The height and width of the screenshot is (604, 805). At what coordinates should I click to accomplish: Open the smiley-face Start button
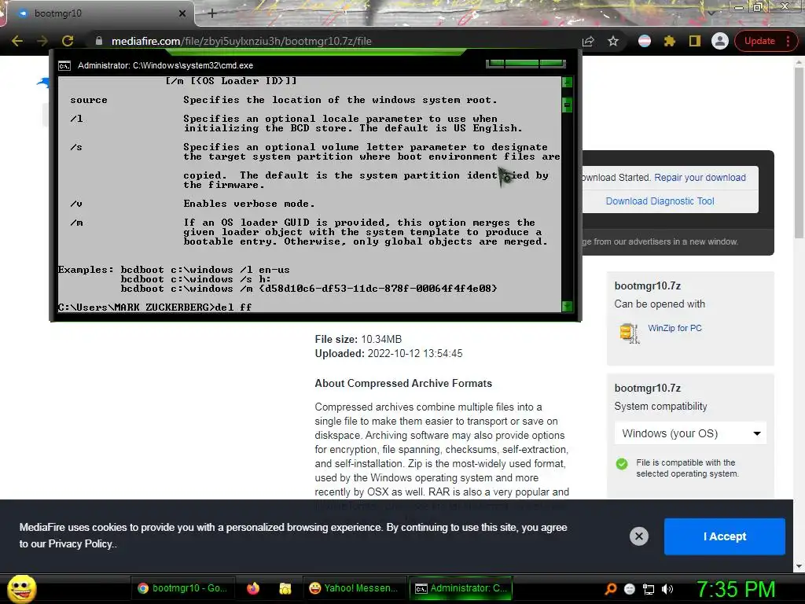pos(22,588)
